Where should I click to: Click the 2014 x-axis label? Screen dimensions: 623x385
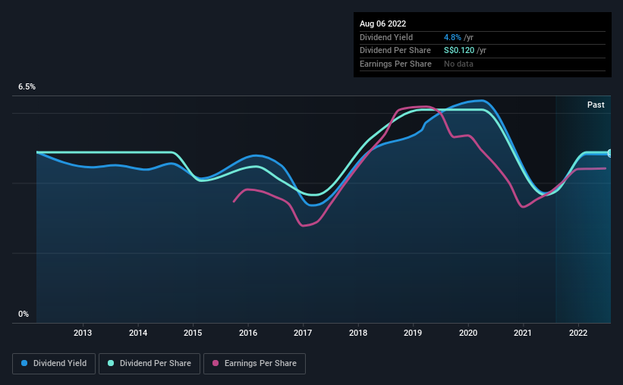pyautogui.click(x=138, y=333)
